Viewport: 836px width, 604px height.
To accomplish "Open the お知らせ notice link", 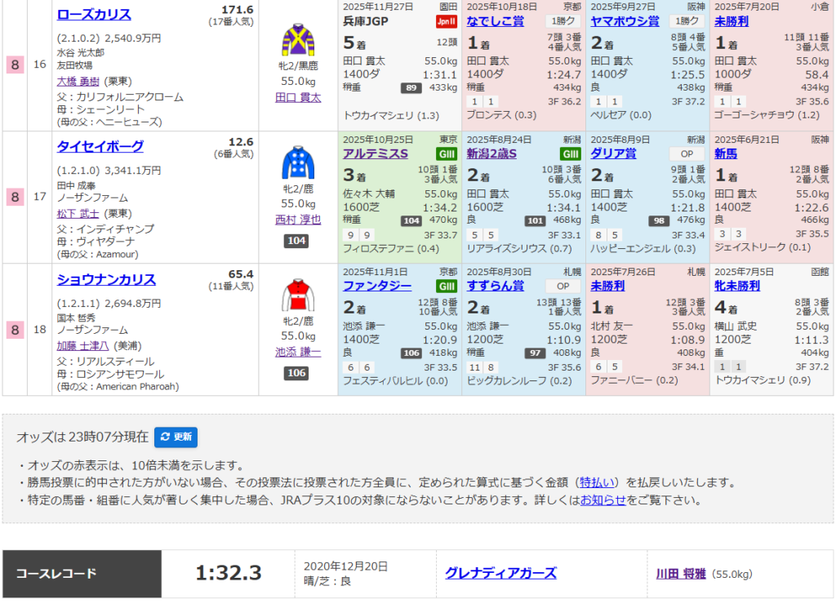I will [x=603, y=500].
